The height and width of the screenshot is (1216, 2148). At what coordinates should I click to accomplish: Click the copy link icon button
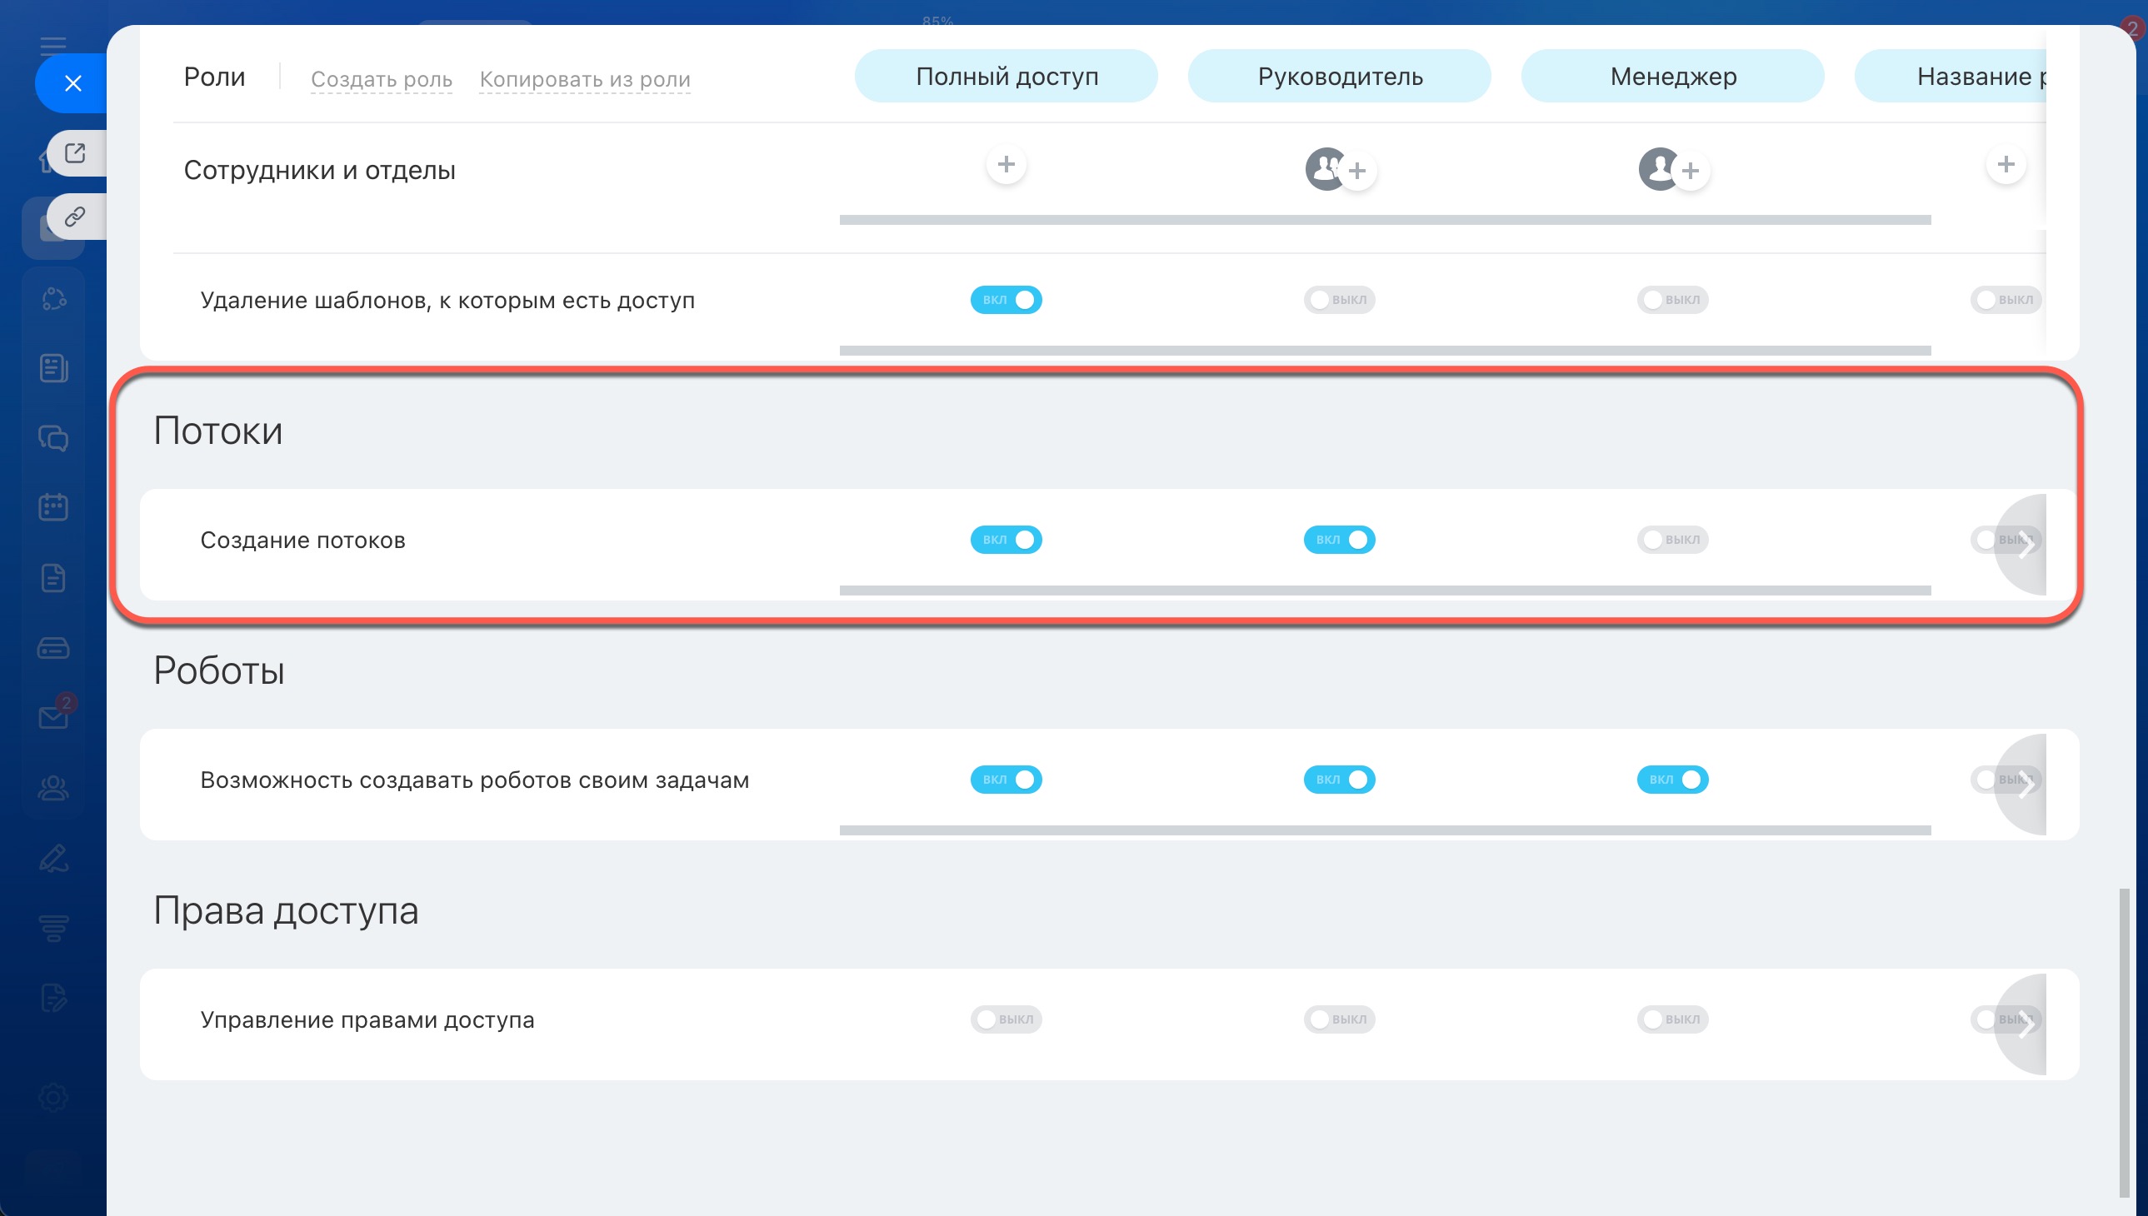pos(75,217)
